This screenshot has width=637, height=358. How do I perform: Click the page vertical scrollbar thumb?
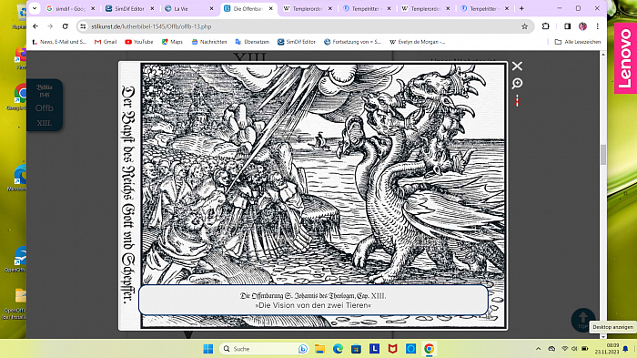(x=603, y=155)
